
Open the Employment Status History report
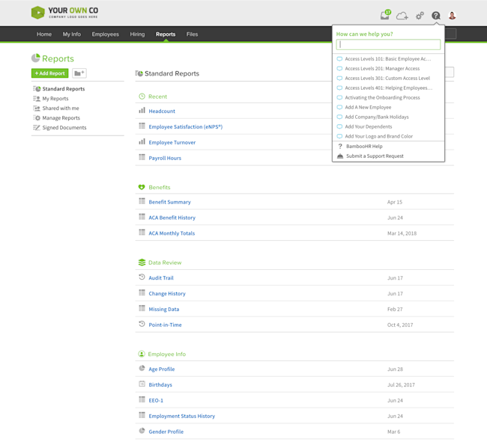(182, 416)
